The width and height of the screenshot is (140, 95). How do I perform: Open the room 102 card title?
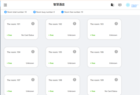tap(55, 24)
